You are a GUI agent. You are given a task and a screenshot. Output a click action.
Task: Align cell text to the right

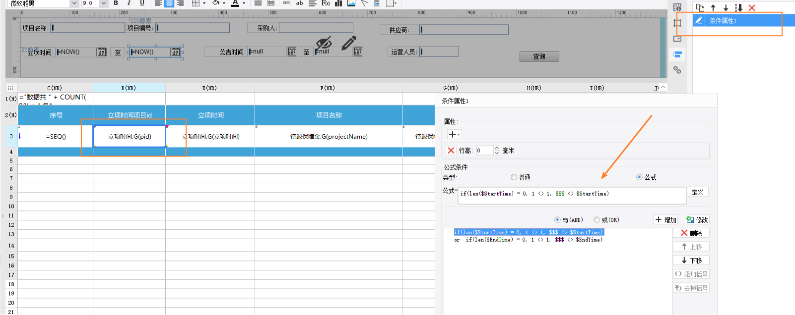tap(180, 3)
